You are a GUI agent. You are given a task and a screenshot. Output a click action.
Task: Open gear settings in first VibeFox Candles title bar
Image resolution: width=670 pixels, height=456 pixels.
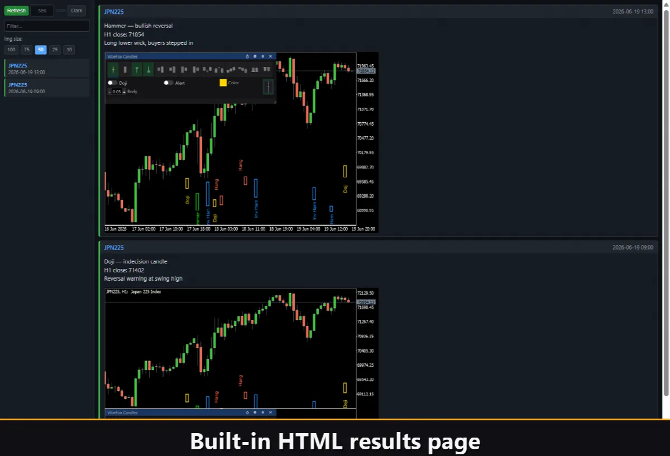click(255, 56)
